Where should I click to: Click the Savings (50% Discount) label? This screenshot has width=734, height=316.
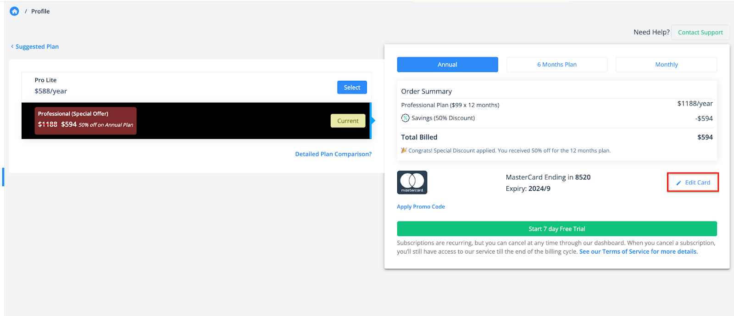[443, 118]
